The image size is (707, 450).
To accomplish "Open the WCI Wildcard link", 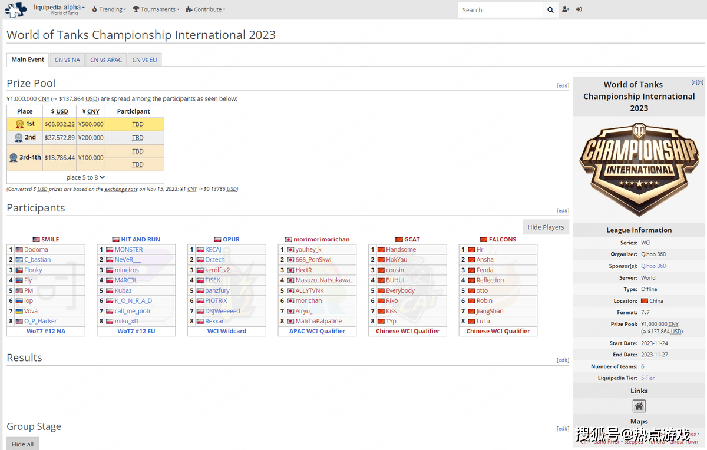I will click(227, 331).
